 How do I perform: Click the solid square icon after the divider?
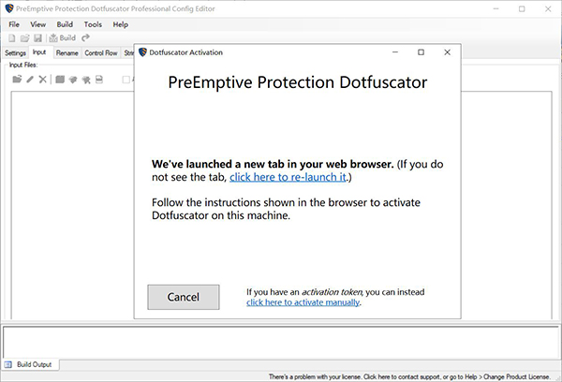[x=60, y=80]
